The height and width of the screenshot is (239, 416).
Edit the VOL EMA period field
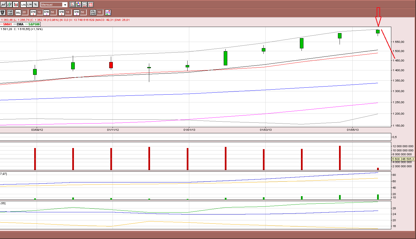coord(100,12)
